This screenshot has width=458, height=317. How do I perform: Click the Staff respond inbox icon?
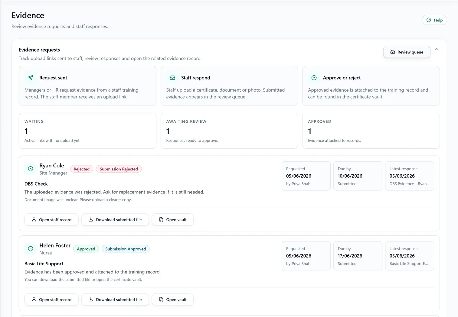click(172, 78)
